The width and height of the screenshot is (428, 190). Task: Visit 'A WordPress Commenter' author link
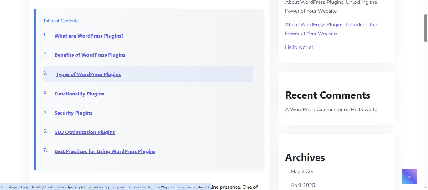click(x=314, y=109)
